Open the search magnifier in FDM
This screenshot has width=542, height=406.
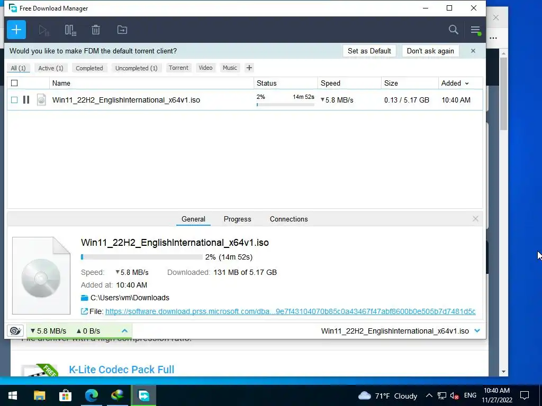point(453,30)
